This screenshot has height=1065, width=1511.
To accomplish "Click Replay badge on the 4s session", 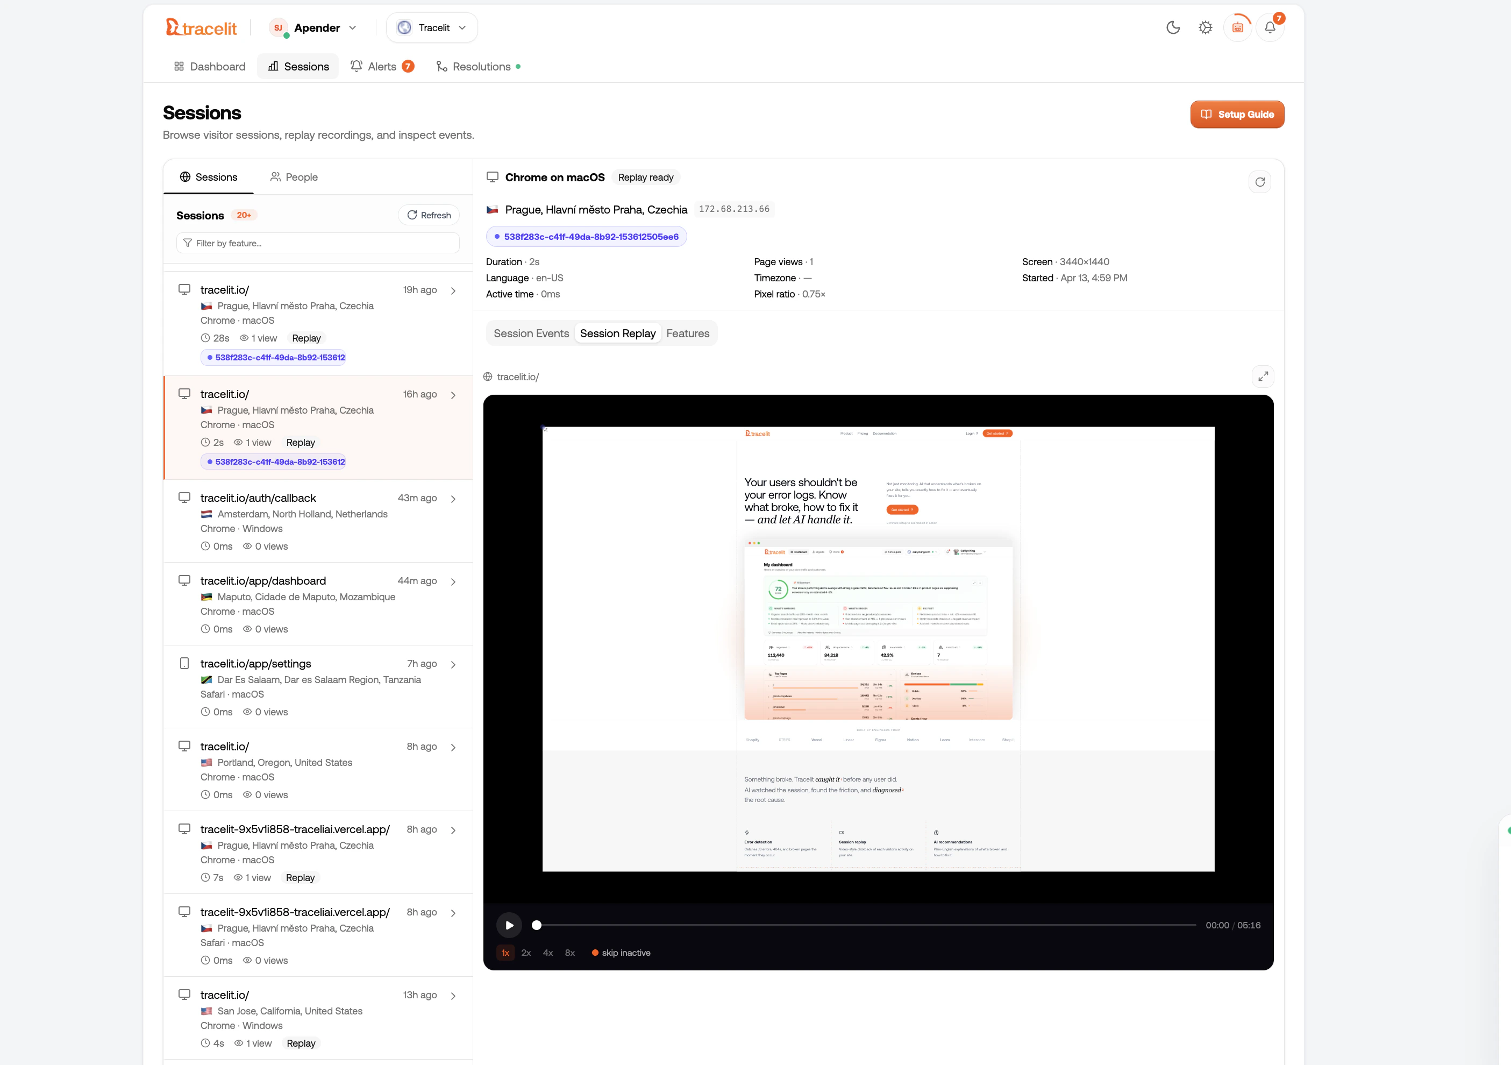I will point(301,1043).
